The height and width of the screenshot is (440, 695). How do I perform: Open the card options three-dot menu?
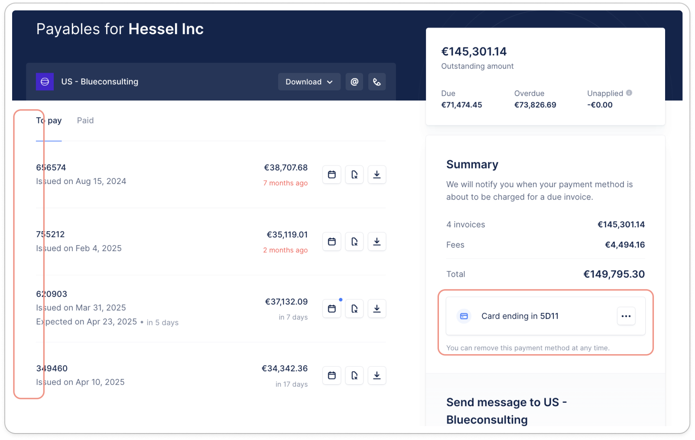(x=626, y=316)
